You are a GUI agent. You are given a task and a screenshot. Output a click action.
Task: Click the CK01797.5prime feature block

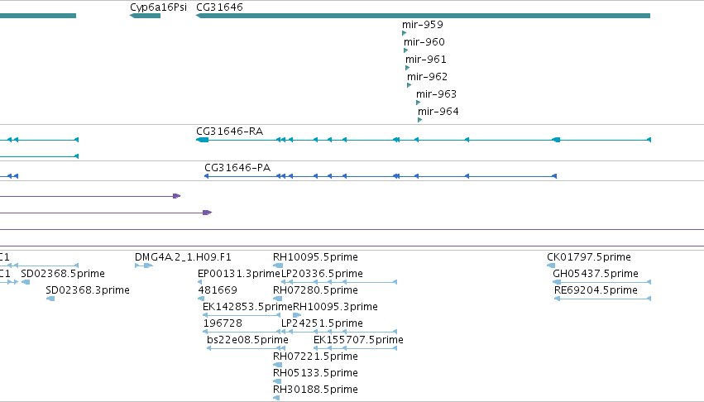551,266
